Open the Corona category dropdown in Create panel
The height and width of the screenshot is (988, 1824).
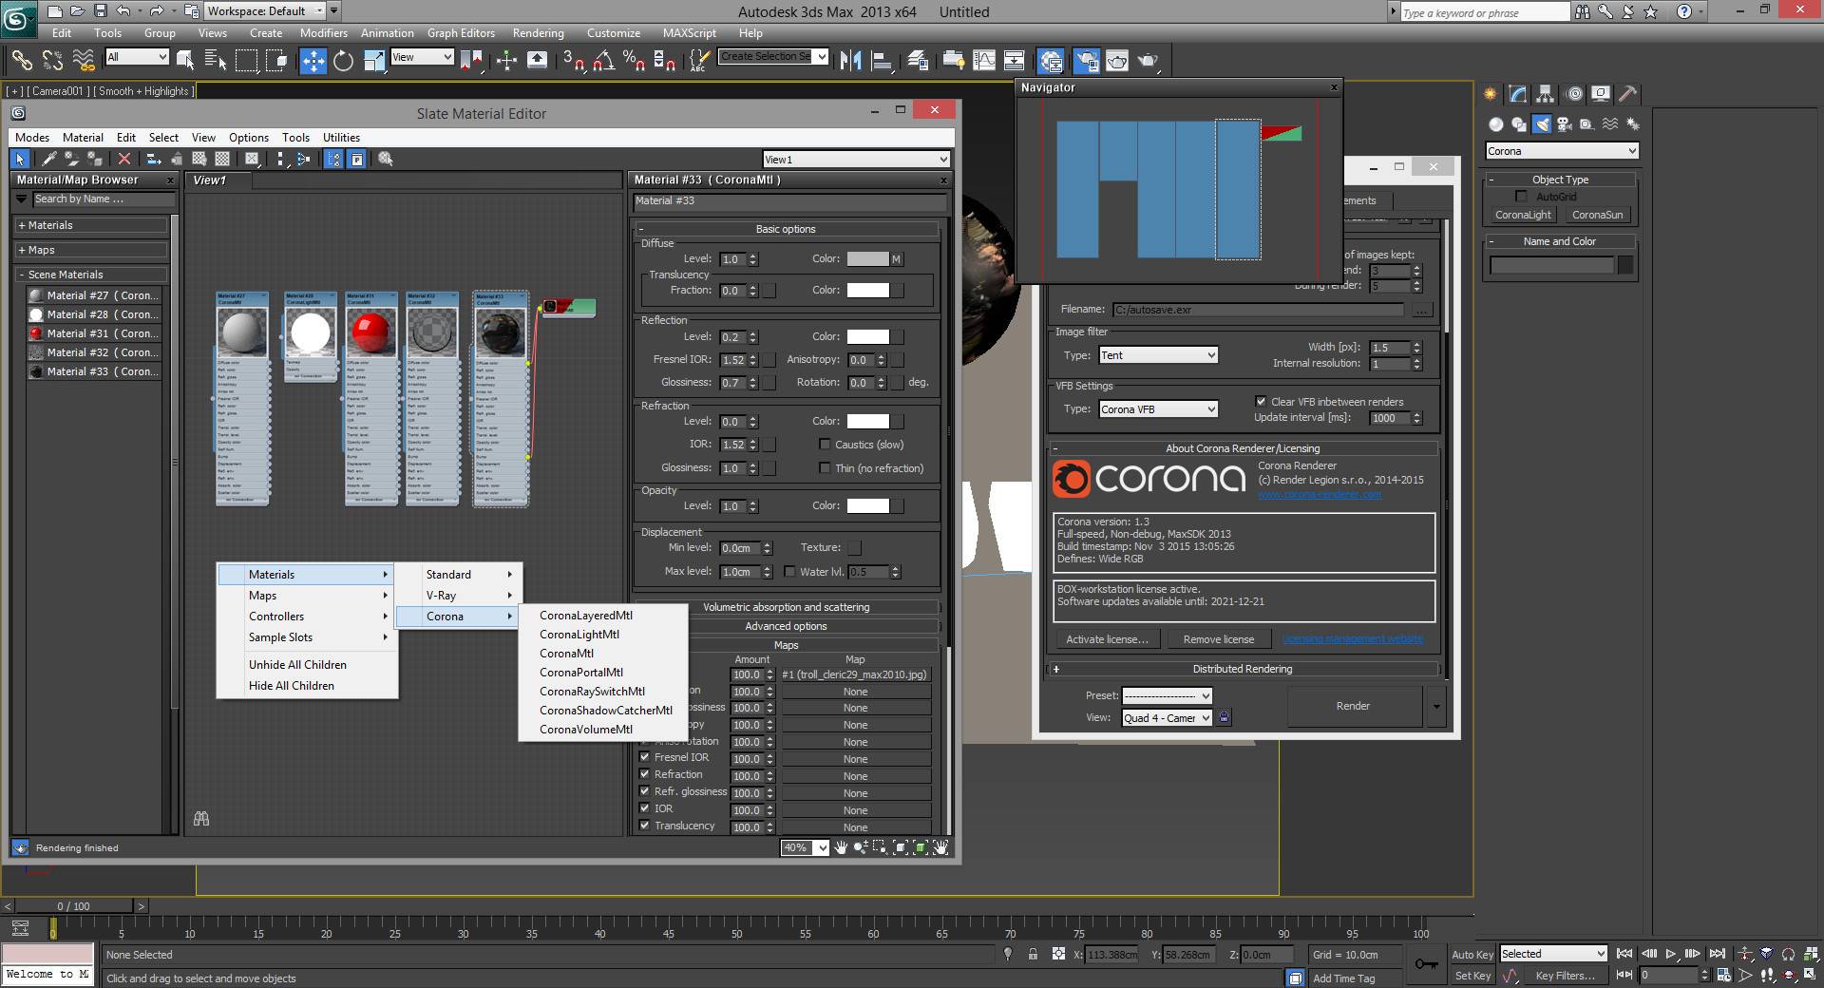coord(1562,151)
